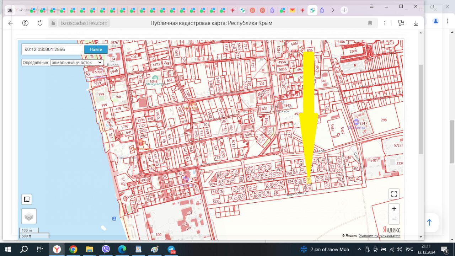The image size is (455, 256).
Task: Toggle the РУС keyboard language indicator
Action: (x=409, y=249)
